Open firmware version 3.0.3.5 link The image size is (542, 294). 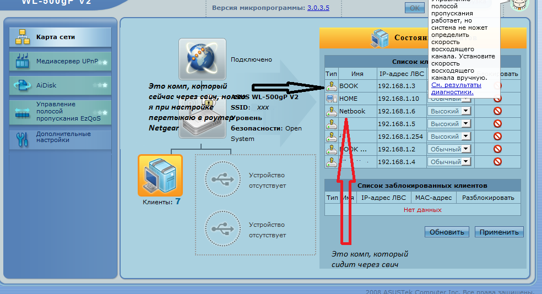[318, 8]
